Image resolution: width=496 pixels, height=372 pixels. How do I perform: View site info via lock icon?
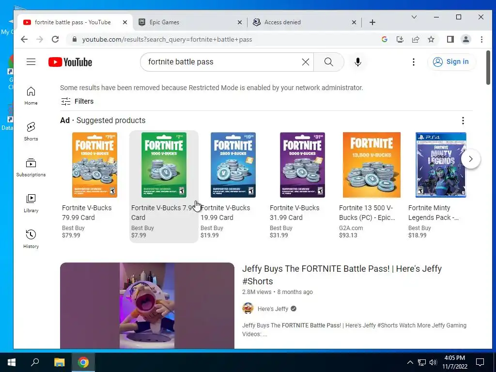click(75, 39)
